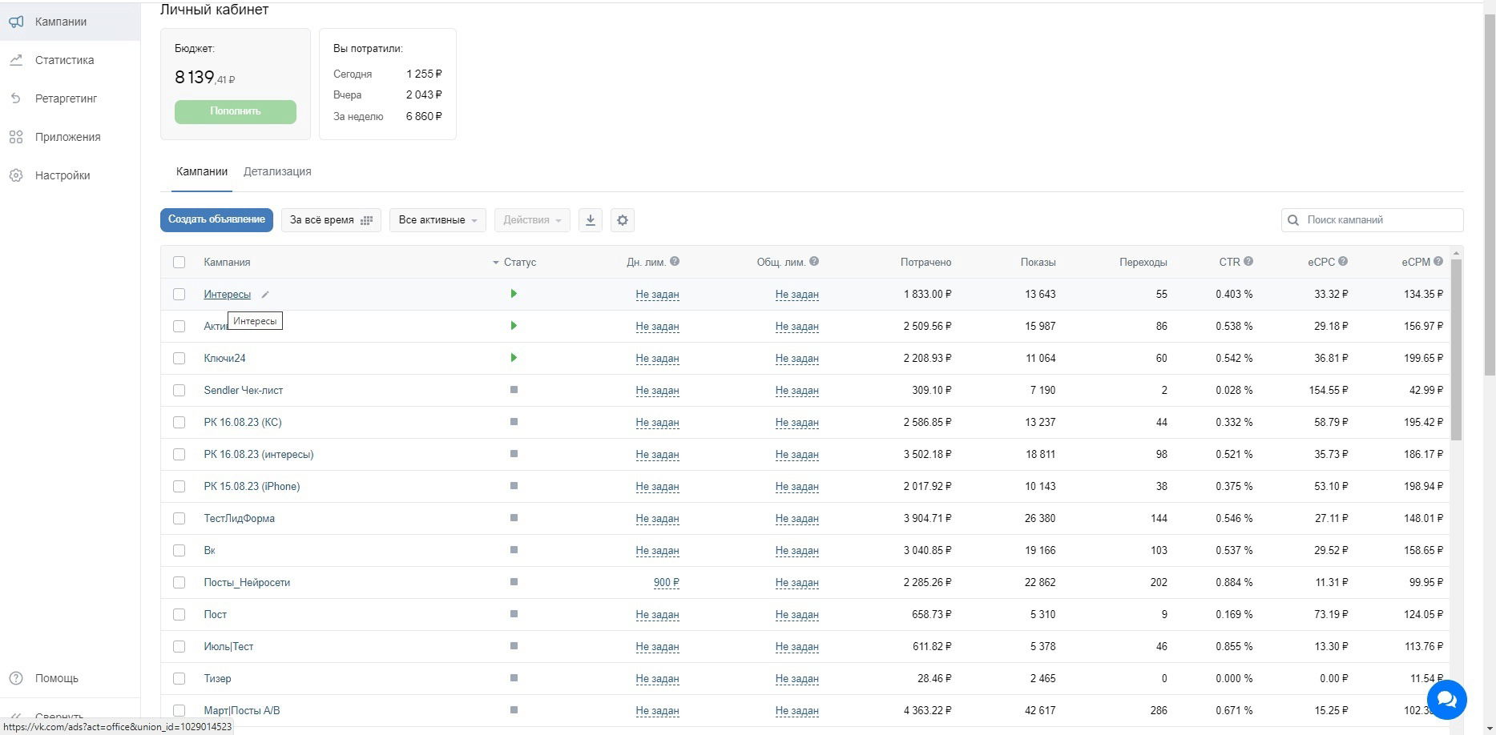Open the 900 ₽ daily limit link
Screen dimensions: 1496x735
pyautogui.click(x=666, y=582)
